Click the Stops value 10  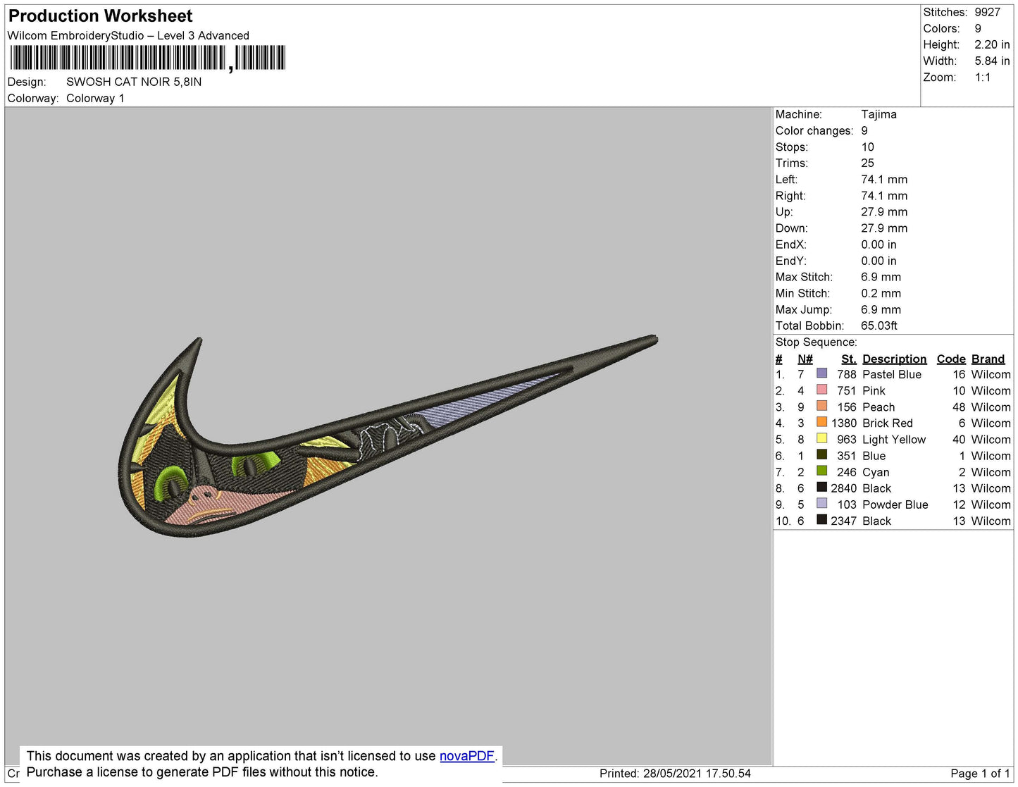pos(867,147)
